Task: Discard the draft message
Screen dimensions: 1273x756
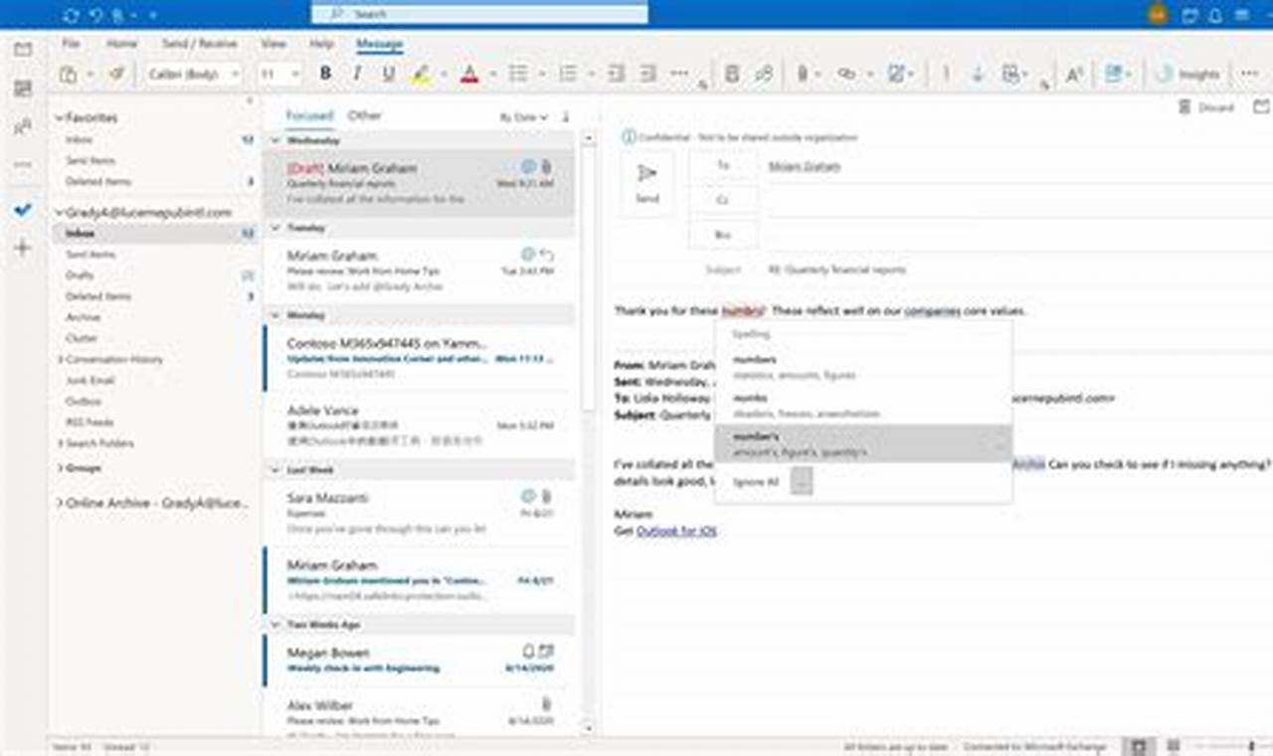Action: [x=1205, y=107]
